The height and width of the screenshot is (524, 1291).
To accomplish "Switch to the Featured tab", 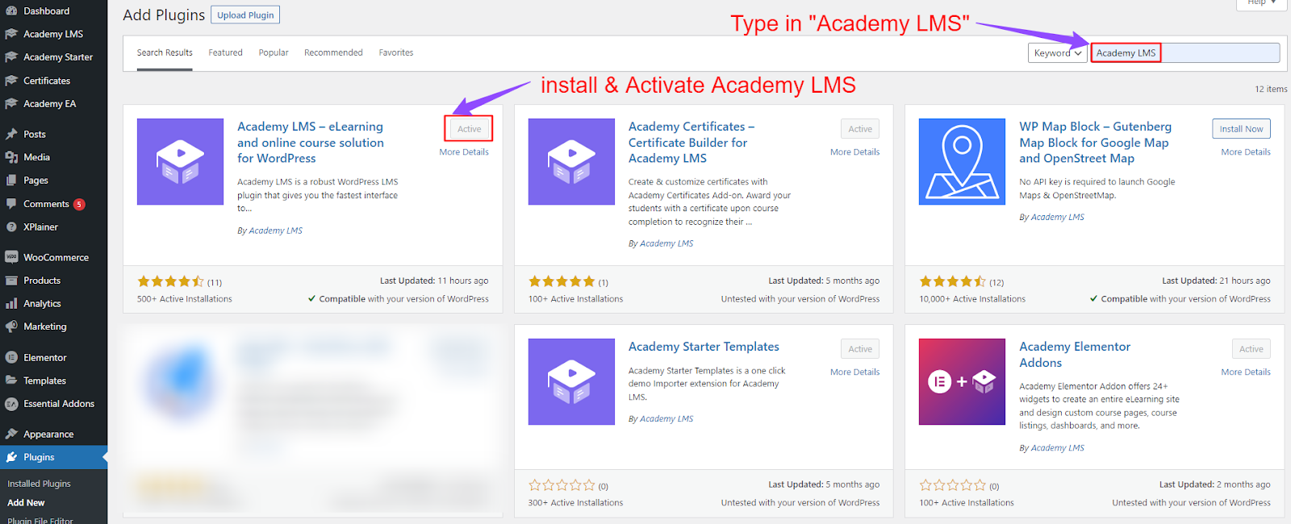I will tap(225, 52).
